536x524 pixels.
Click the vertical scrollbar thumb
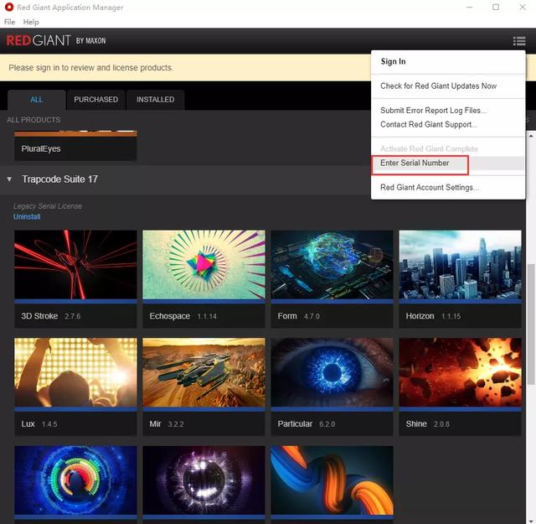(x=531, y=324)
